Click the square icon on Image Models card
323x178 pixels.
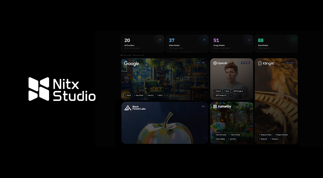pyautogui.click(x=249, y=40)
